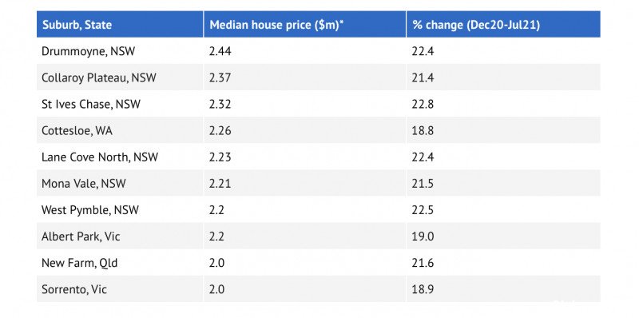Select the Drummoyne, NSW cell
The width and height of the screenshot is (639, 318).
[120, 51]
